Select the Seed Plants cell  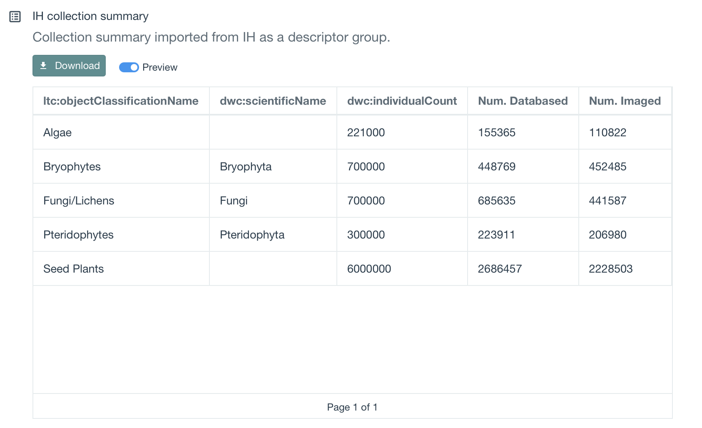(74, 269)
